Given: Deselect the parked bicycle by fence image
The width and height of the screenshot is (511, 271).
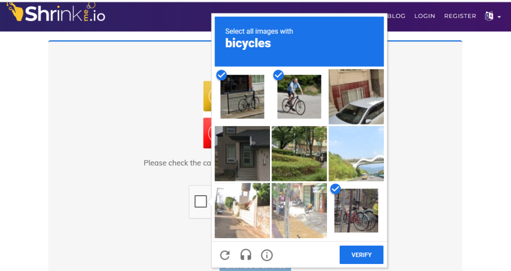Looking at the screenshot, I should (x=242, y=97).
